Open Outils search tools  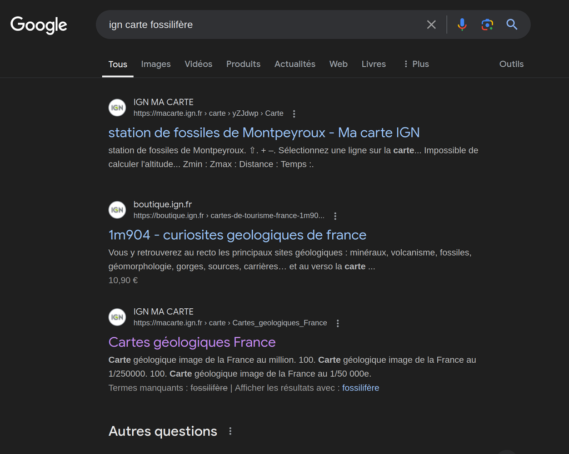pos(511,64)
